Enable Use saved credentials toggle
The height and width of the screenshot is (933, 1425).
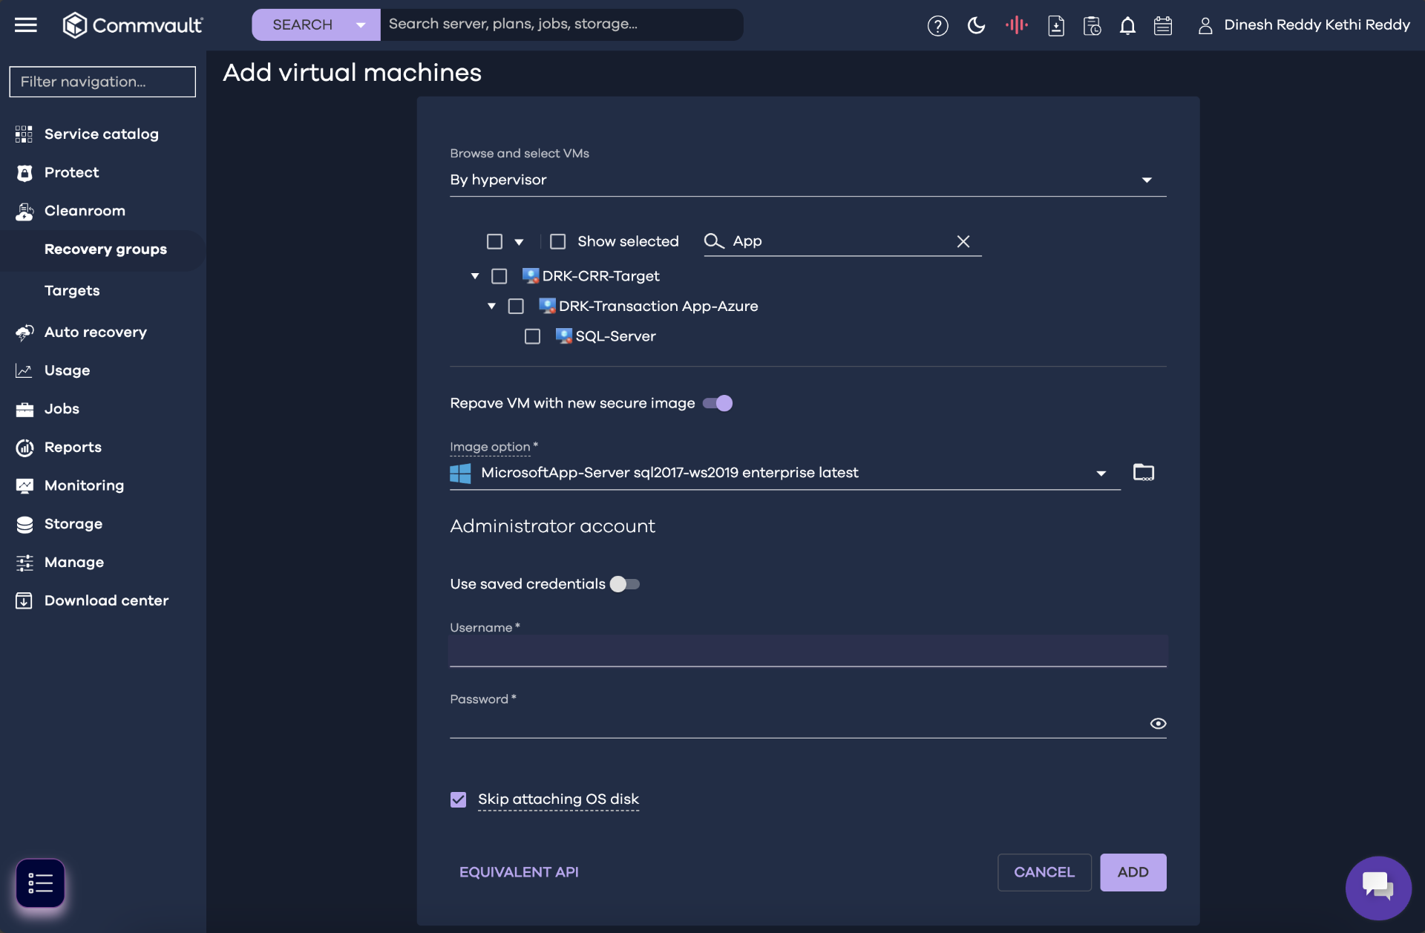click(x=624, y=584)
